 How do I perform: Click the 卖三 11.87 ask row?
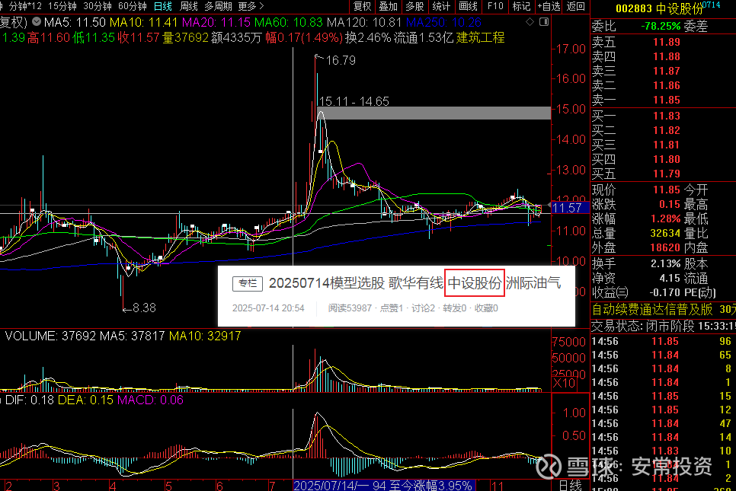(636, 72)
